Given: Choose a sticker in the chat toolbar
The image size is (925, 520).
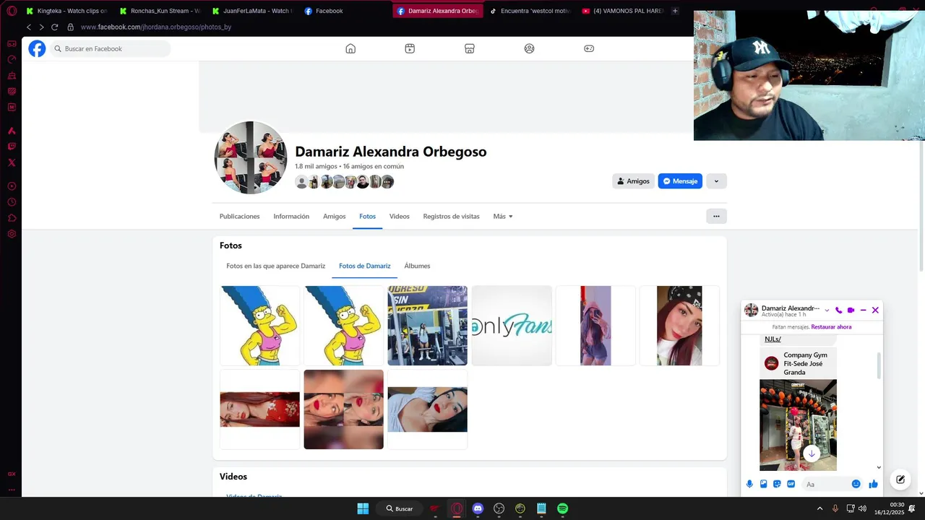Looking at the screenshot, I should pyautogui.click(x=777, y=484).
